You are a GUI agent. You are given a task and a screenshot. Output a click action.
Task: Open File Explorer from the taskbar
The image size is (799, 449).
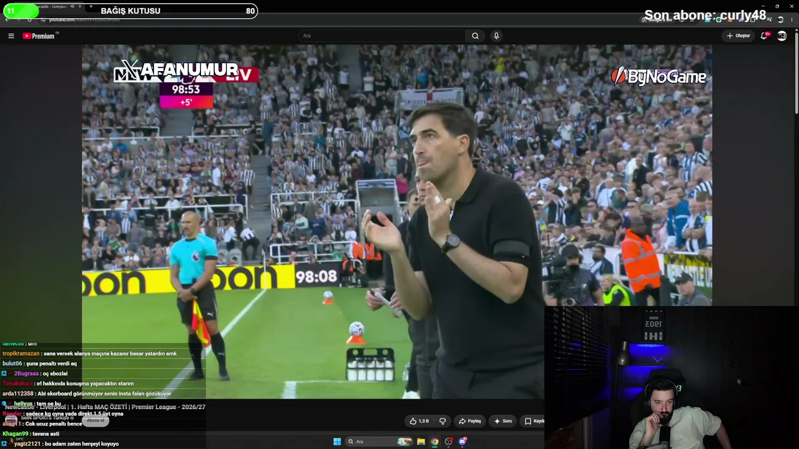pyautogui.click(x=421, y=442)
